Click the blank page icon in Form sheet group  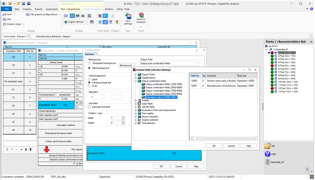[x=112, y=16]
